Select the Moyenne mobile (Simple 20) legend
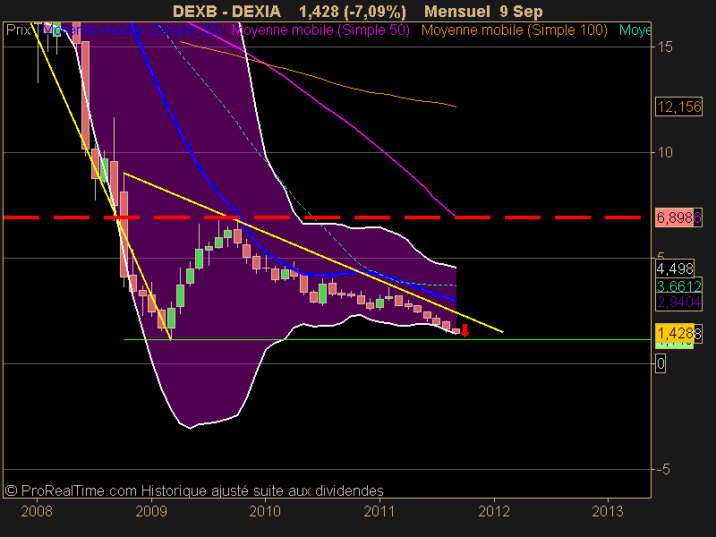This screenshot has width=716, height=537. tap(131, 30)
